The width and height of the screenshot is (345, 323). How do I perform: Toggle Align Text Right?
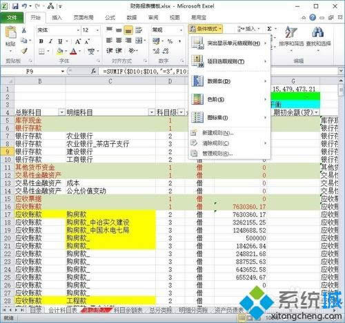(128, 41)
